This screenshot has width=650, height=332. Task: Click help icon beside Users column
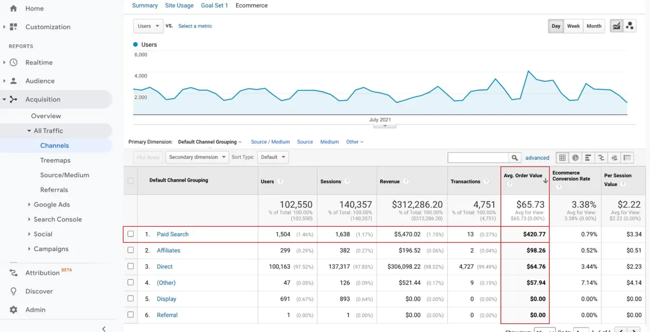point(280,181)
